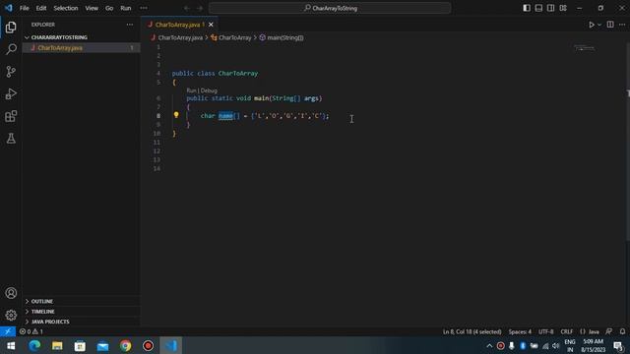This screenshot has width=630, height=354.
Task: Click CharToArray.java in the breadcrumb
Action: [x=180, y=37]
